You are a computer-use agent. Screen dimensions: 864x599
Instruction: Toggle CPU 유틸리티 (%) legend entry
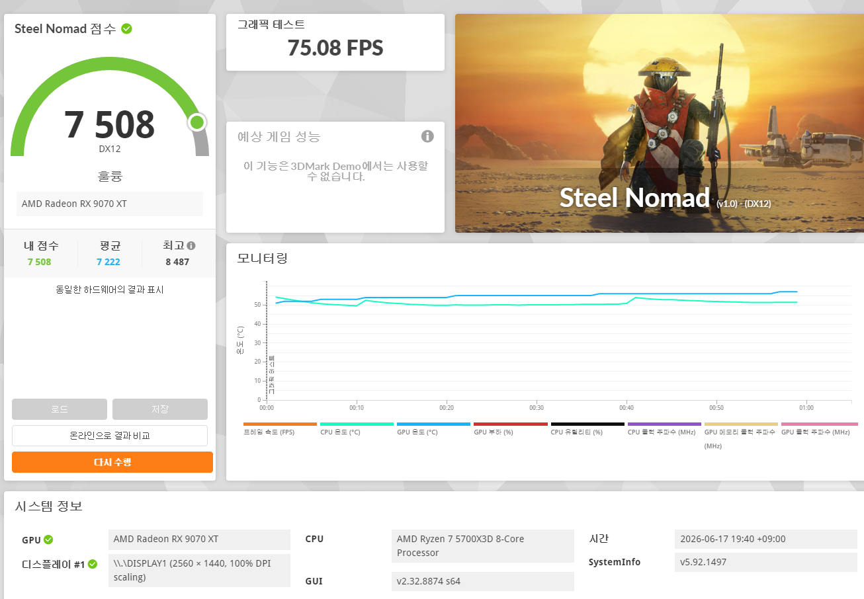coord(587,428)
